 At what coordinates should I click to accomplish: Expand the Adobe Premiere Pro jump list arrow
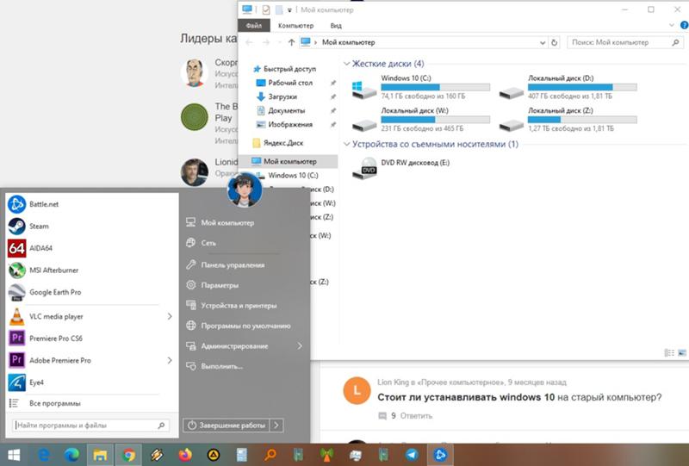[170, 361]
